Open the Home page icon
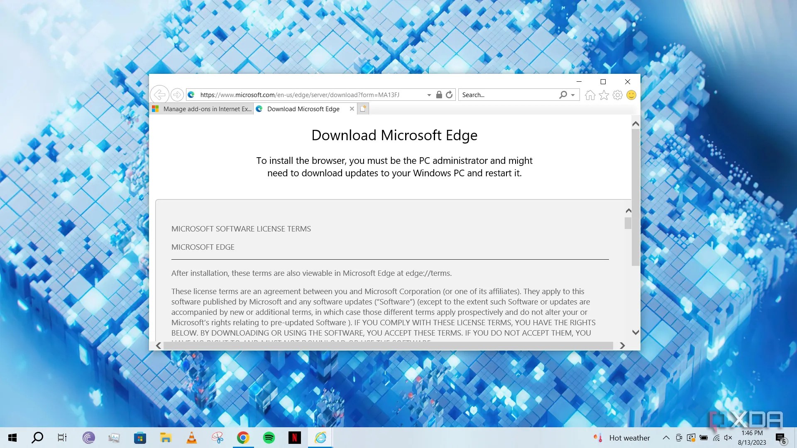The height and width of the screenshot is (448, 797). [590, 95]
